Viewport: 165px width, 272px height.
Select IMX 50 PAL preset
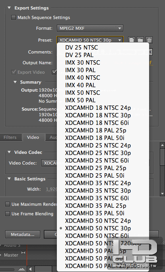tap(103, 100)
